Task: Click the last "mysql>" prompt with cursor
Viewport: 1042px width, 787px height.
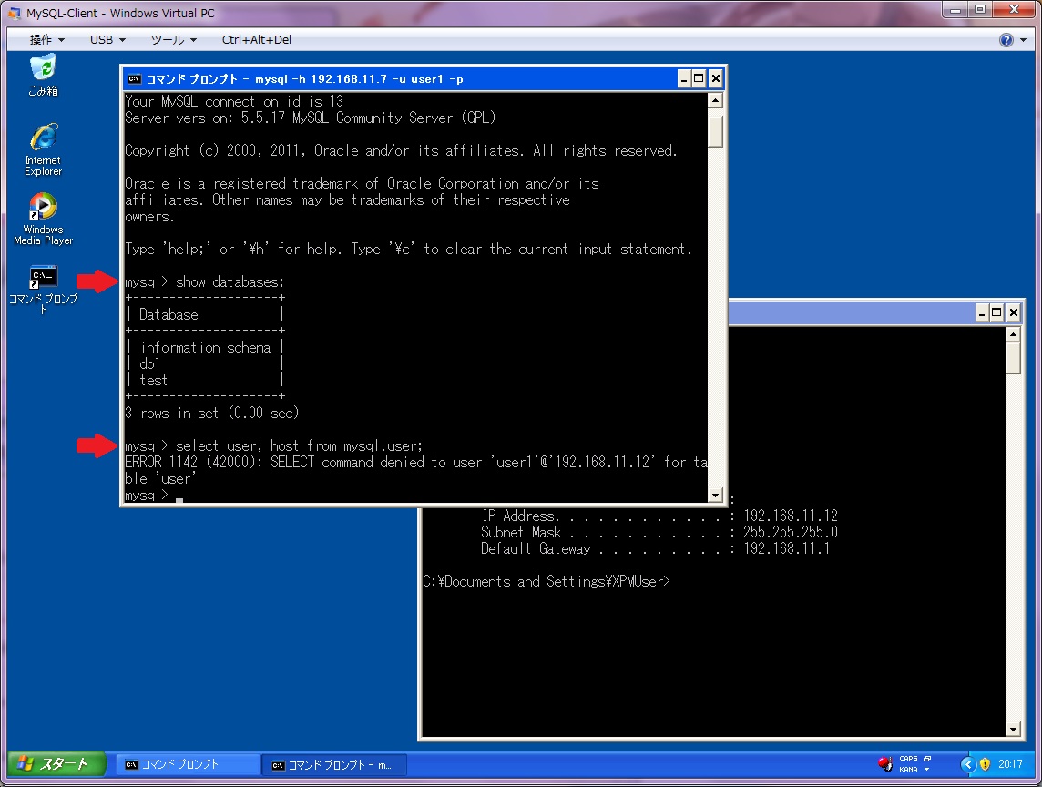Action: click(154, 496)
